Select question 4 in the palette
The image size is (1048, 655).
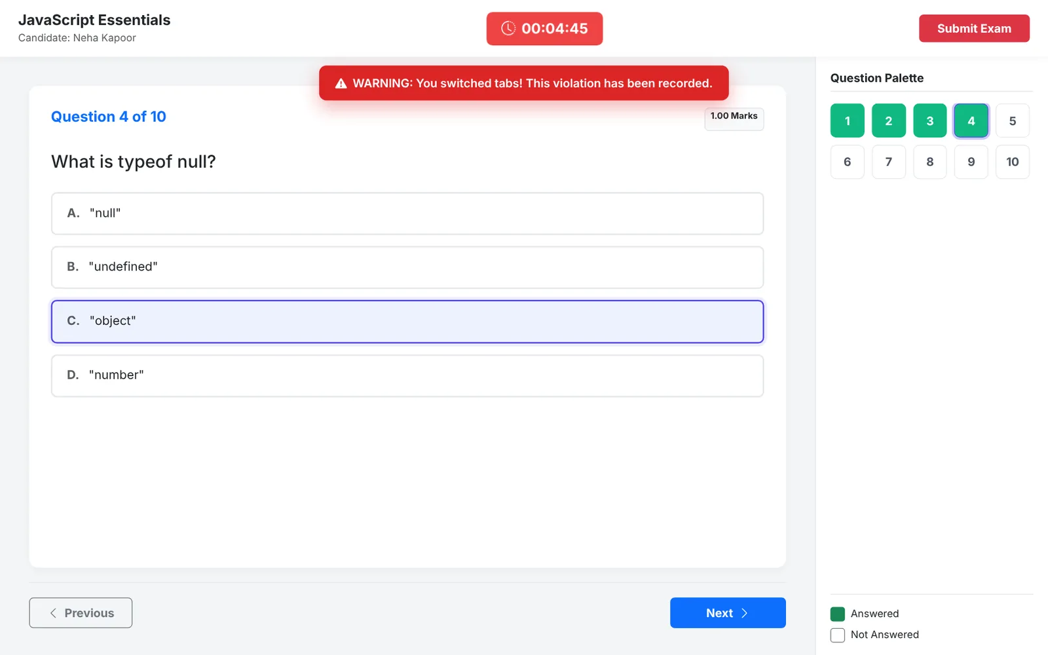point(971,121)
